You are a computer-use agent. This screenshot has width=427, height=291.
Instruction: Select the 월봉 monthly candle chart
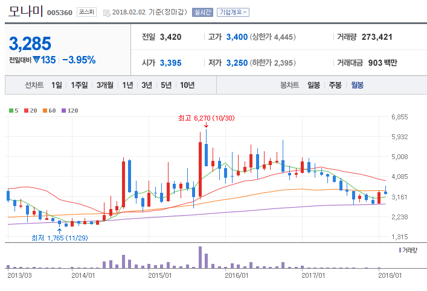coord(357,85)
